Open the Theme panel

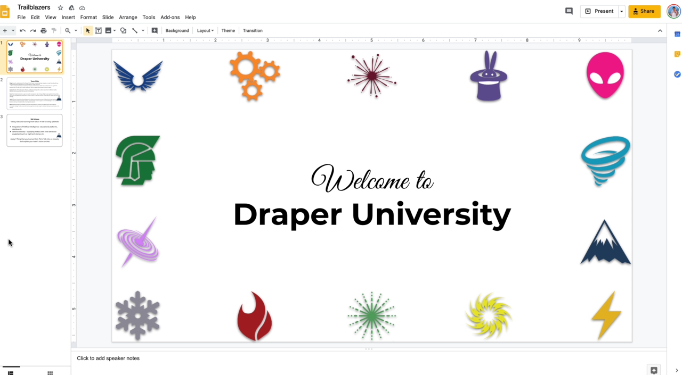(x=228, y=31)
